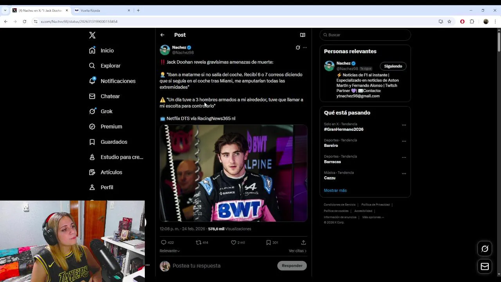Open options for Bareiro trend

[x=404, y=141]
